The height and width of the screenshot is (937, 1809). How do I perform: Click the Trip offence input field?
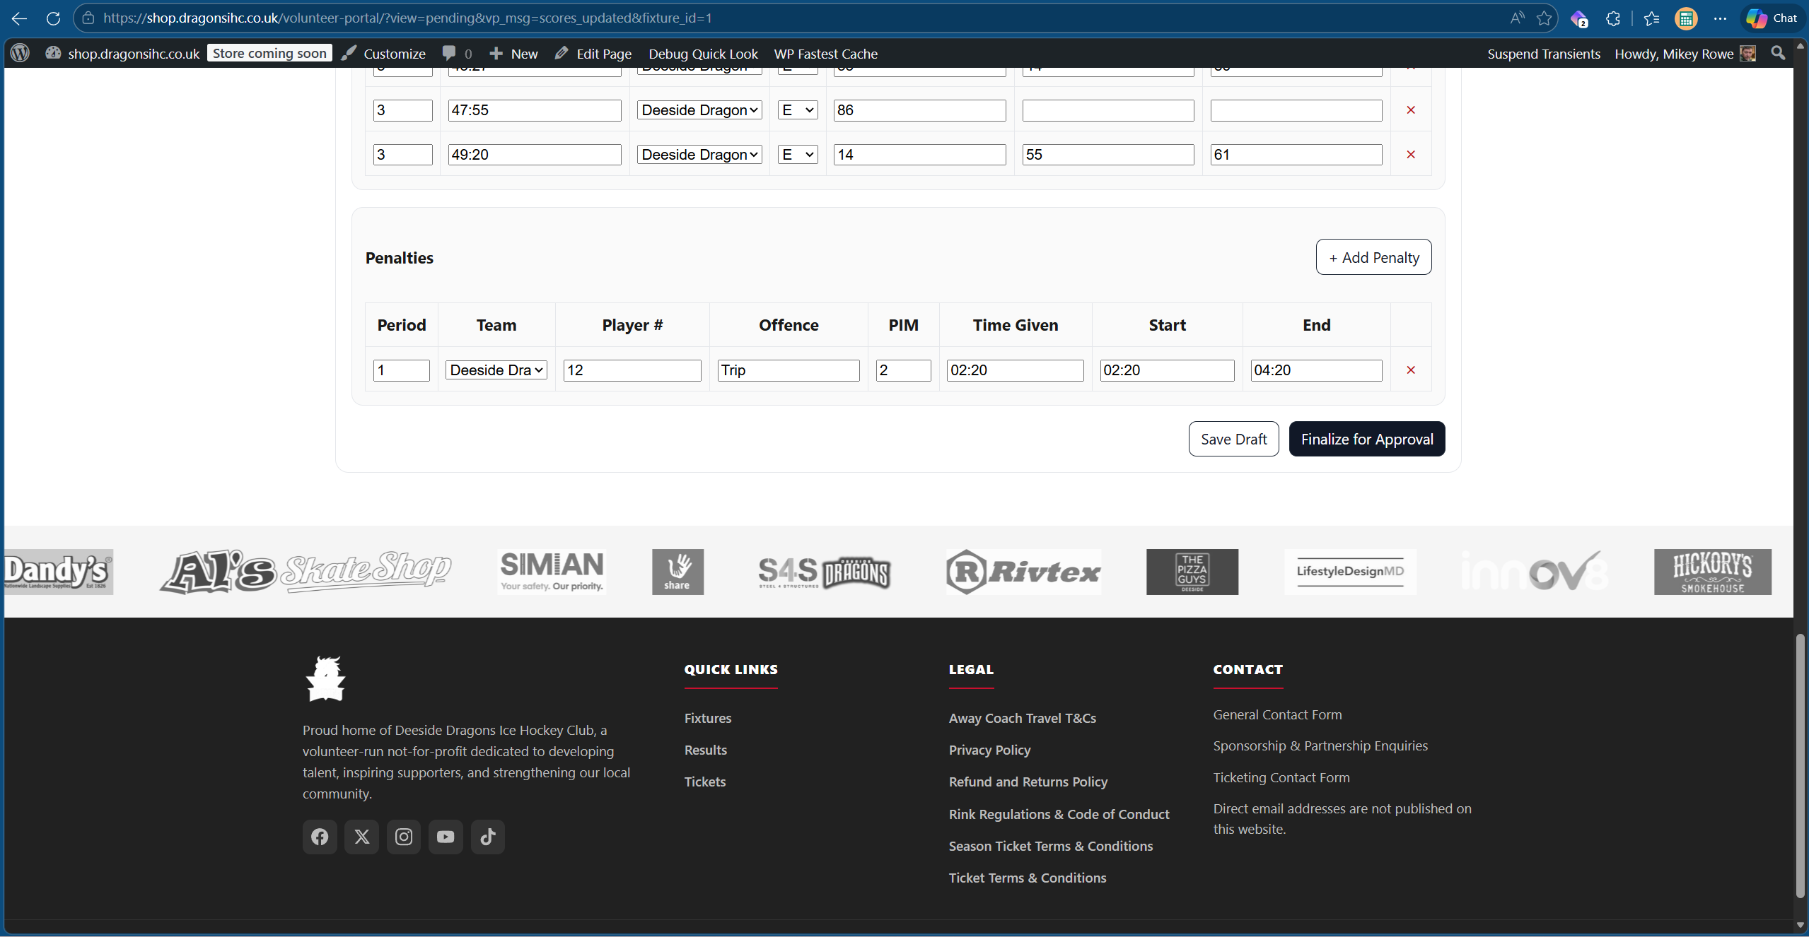(788, 370)
